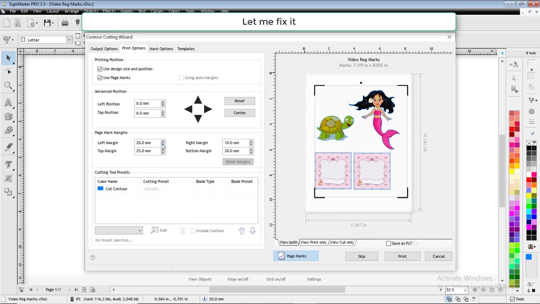Adjust Top Position stepper
Viewport: 540px width, 304px height.
163,113
